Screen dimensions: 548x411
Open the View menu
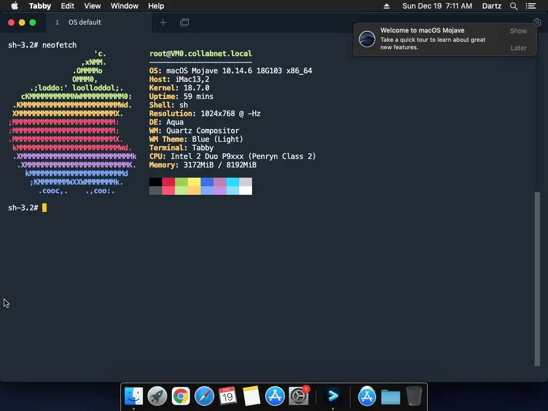point(92,6)
